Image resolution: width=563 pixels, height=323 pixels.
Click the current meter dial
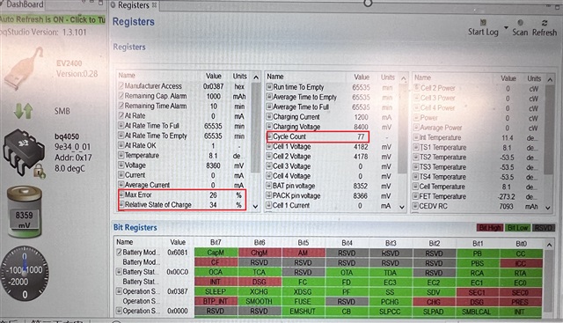coord(25,273)
